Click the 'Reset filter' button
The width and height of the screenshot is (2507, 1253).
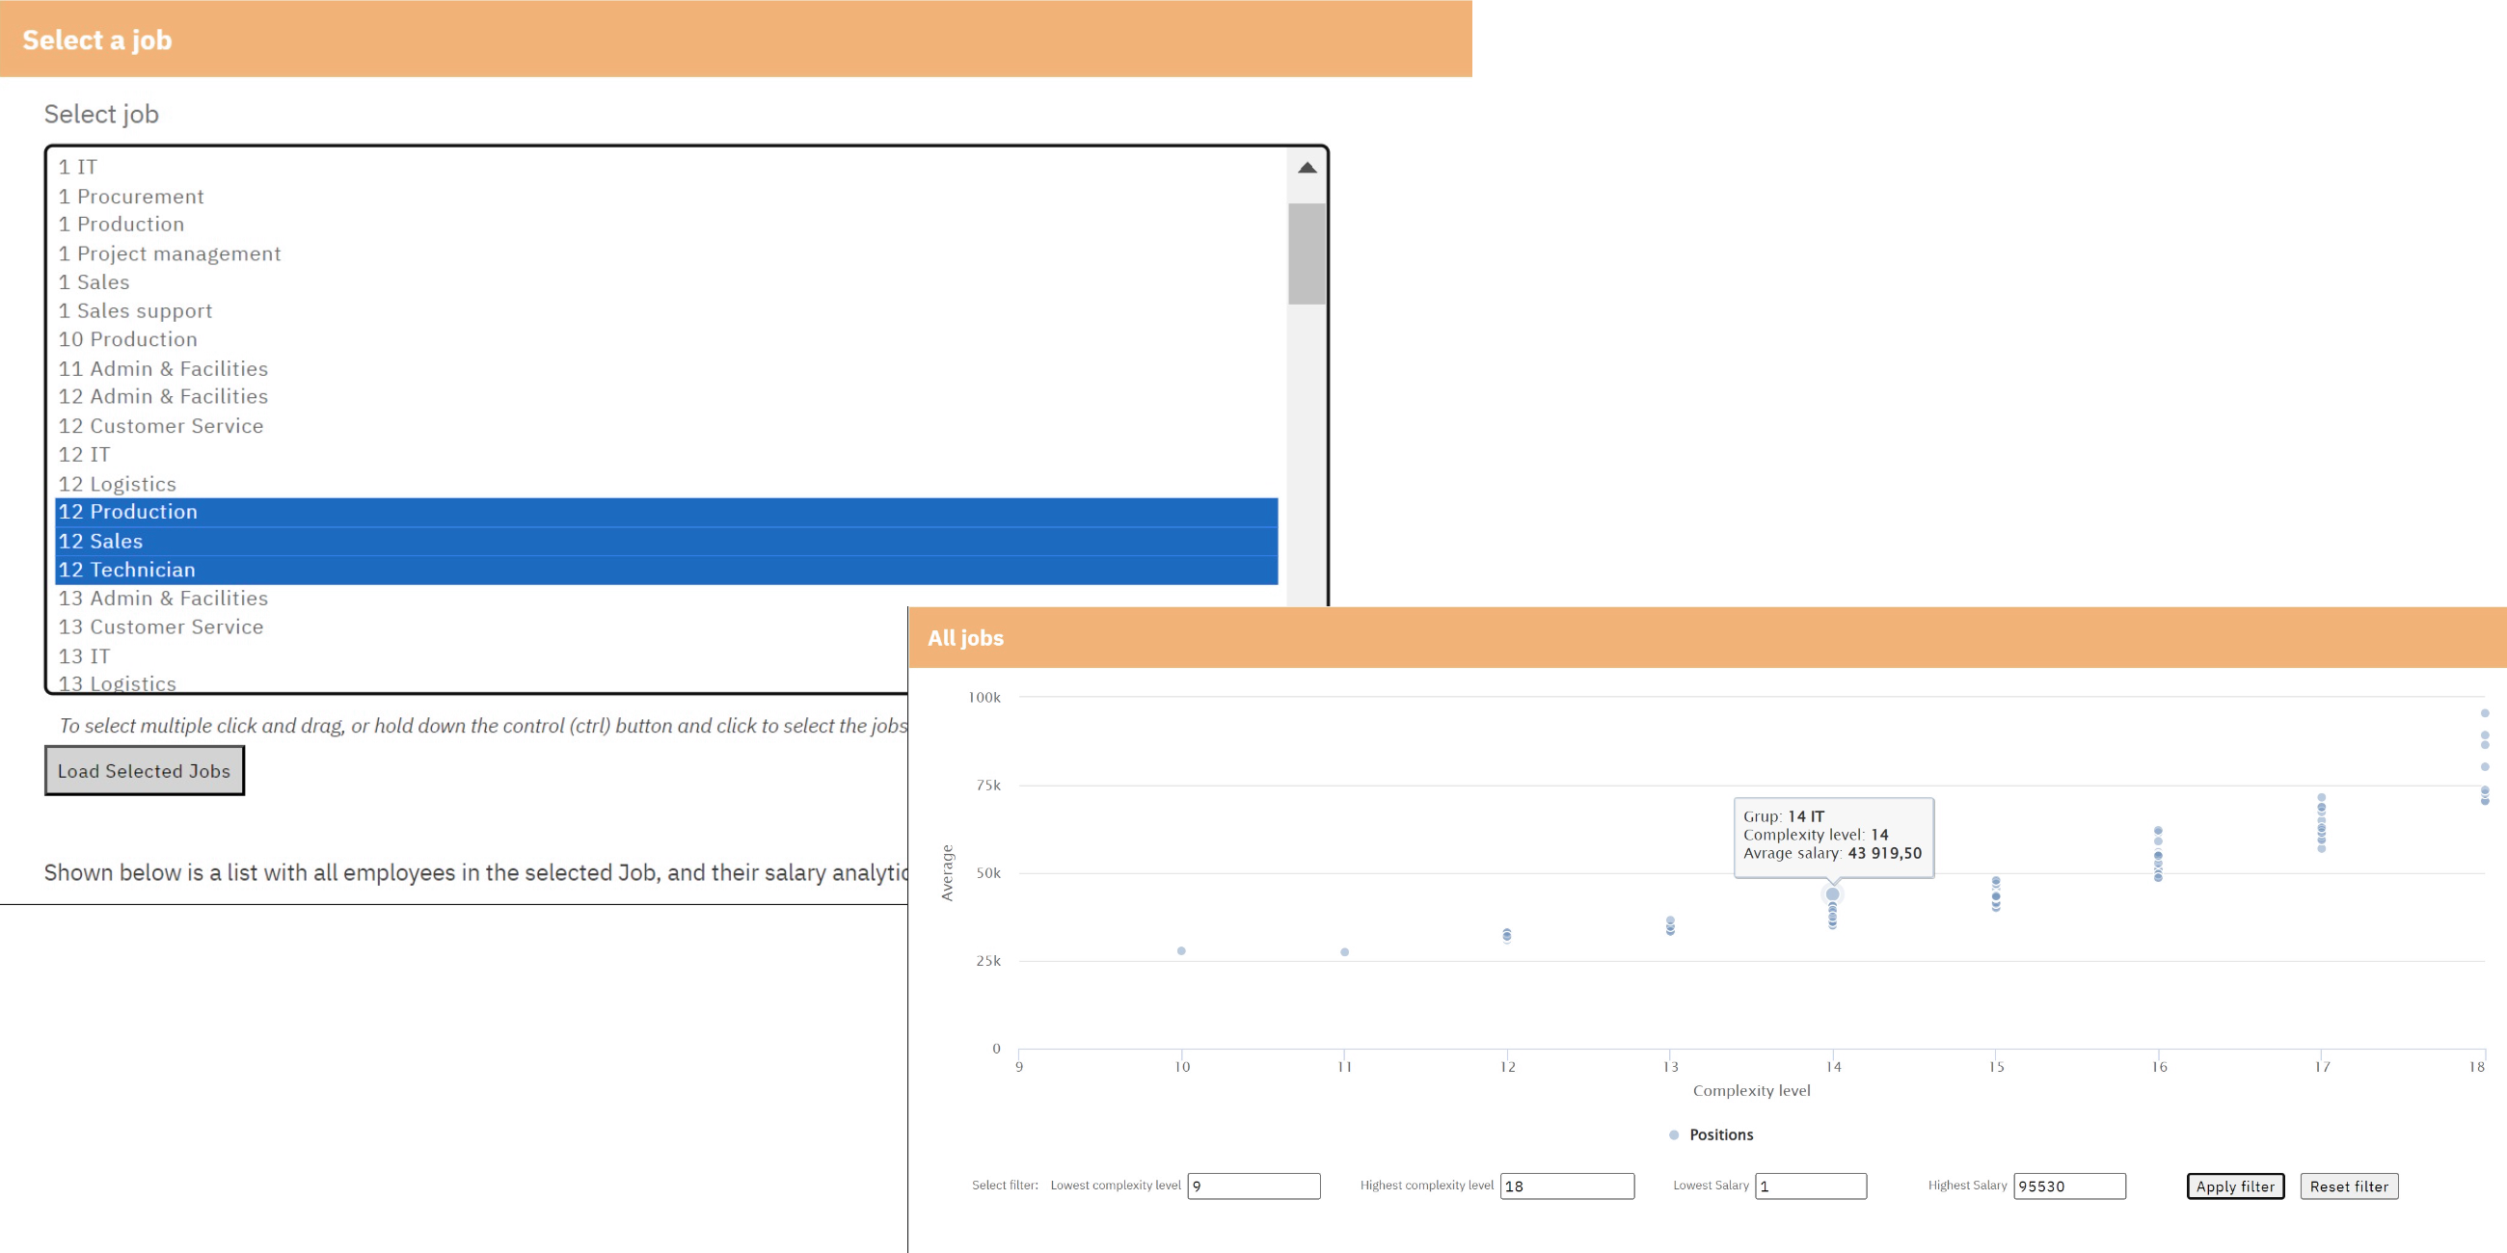tap(2347, 1186)
